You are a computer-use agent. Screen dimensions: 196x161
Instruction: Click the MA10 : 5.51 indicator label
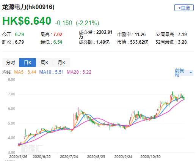52,72
